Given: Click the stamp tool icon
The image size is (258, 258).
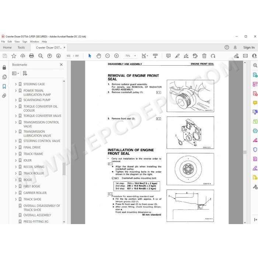Looking at the screenshot, I should tap(195, 56).
